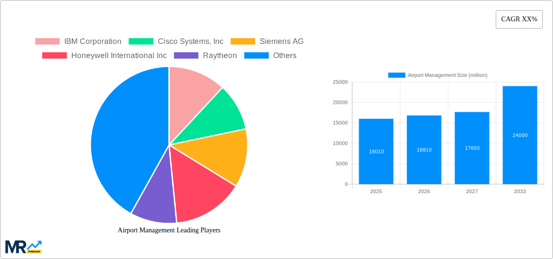Image resolution: width=553 pixels, height=259 pixels.
Task: Click the 2027 x-axis label
Action: 472,191
